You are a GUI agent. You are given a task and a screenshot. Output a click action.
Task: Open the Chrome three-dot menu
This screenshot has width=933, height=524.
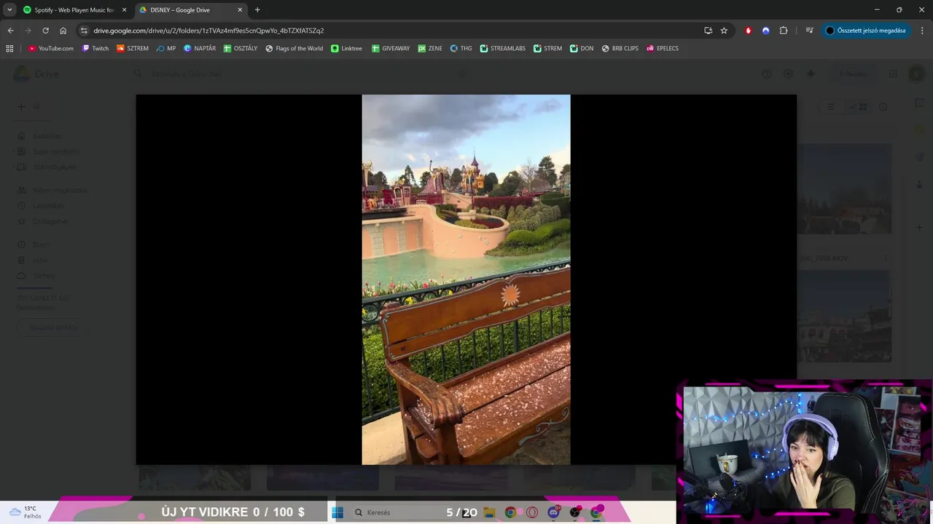coord(921,31)
